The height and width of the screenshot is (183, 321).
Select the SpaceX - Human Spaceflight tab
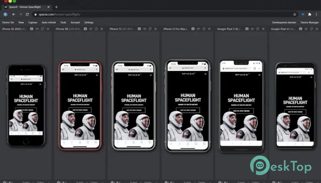click(27, 7)
